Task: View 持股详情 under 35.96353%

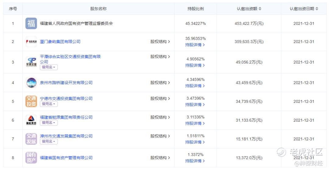Action: coord(195,45)
